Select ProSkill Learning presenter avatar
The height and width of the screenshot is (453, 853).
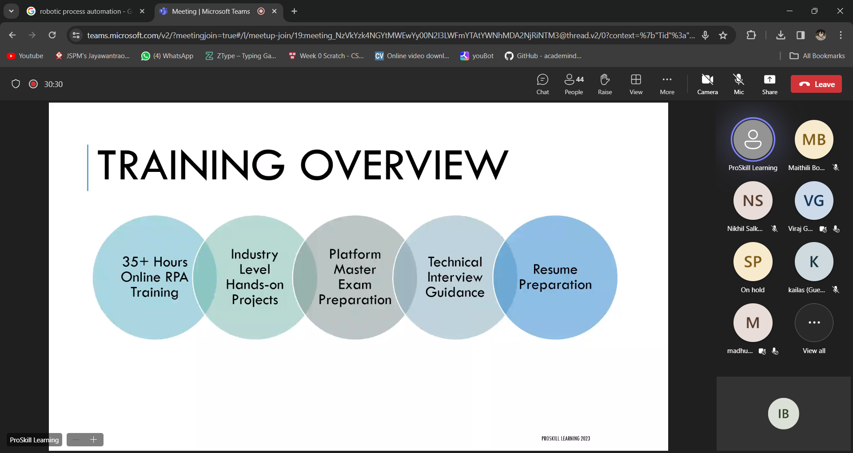tap(753, 139)
